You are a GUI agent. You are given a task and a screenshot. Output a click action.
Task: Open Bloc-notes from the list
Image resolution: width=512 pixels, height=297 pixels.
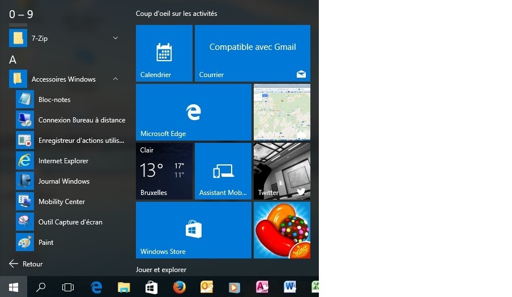[71, 100]
